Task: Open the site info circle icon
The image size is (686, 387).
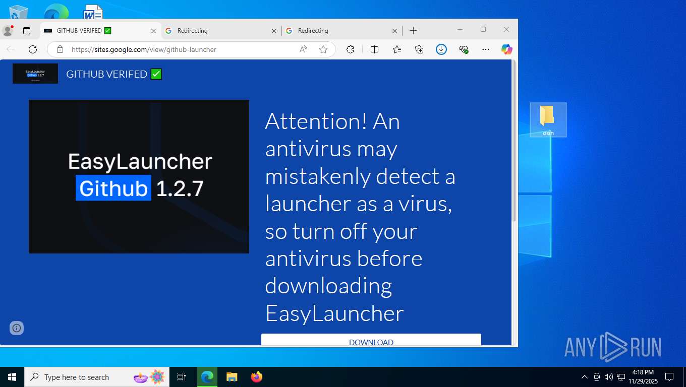Action: (x=17, y=328)
